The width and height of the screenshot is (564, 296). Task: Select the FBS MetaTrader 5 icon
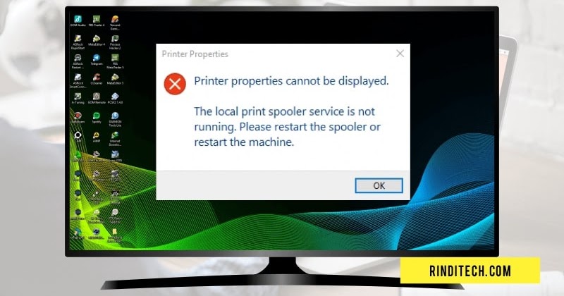(x=115, y=61)
